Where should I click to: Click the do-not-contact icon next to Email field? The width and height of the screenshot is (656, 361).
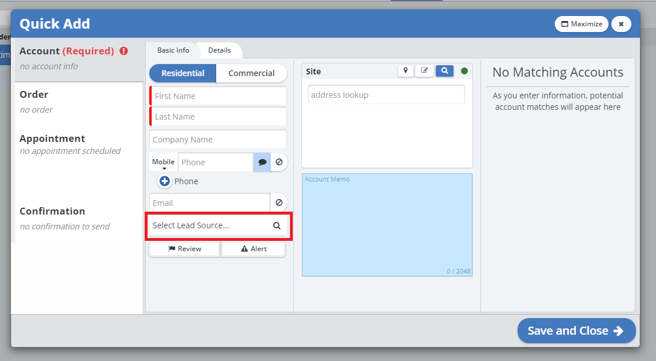[x=279, y=203]
